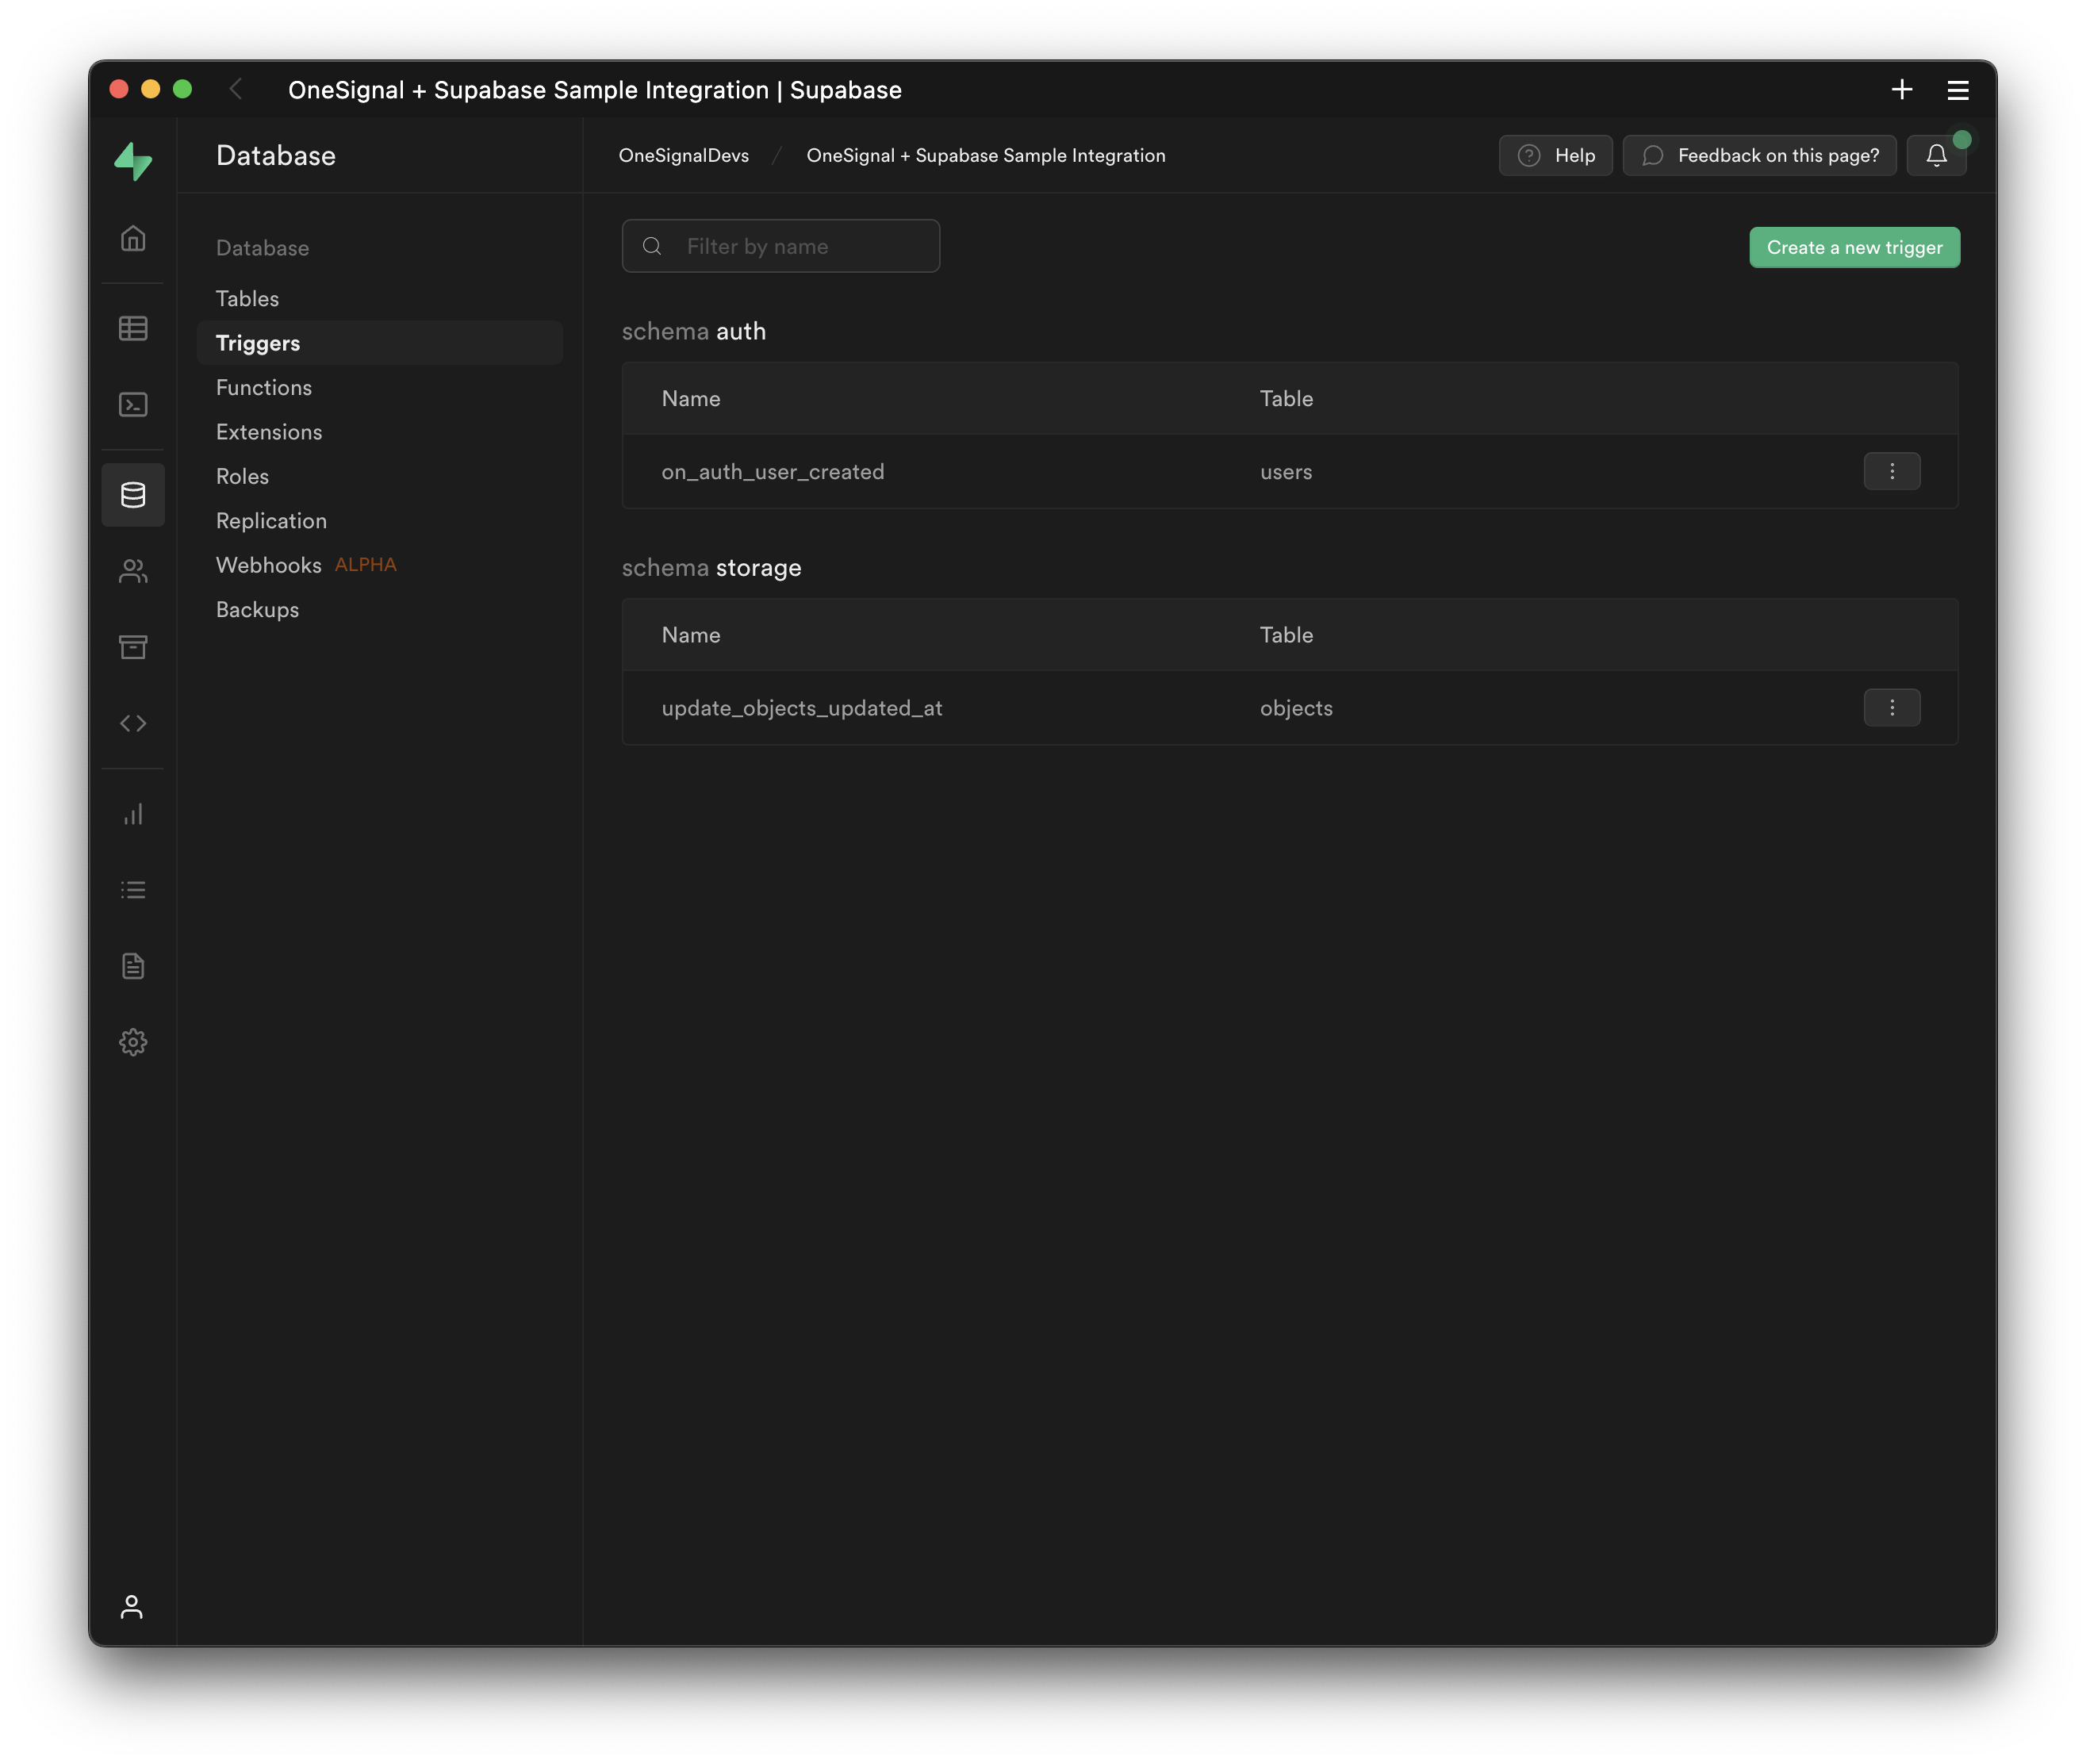
Task: Open Reports bar chart icon
Action: point(133,814)
